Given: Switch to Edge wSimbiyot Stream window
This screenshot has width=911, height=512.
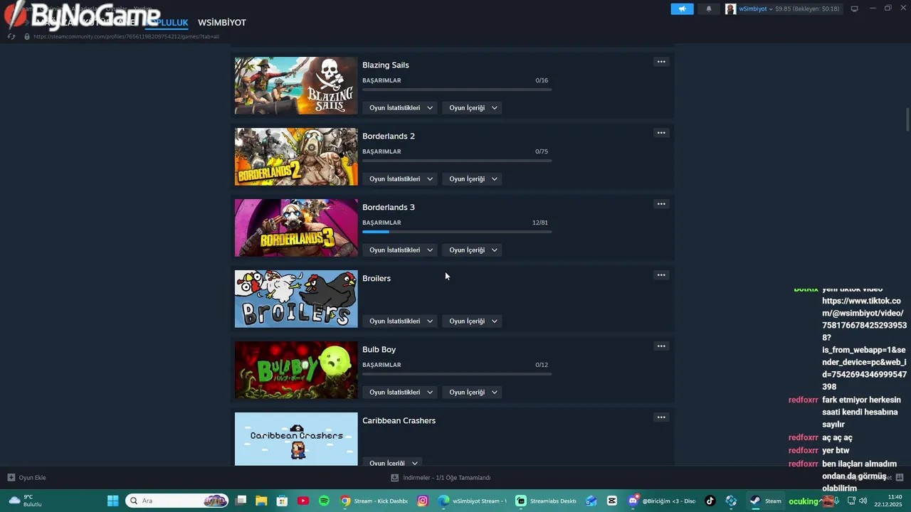Looking at the screenshot, I should (472, 501).
